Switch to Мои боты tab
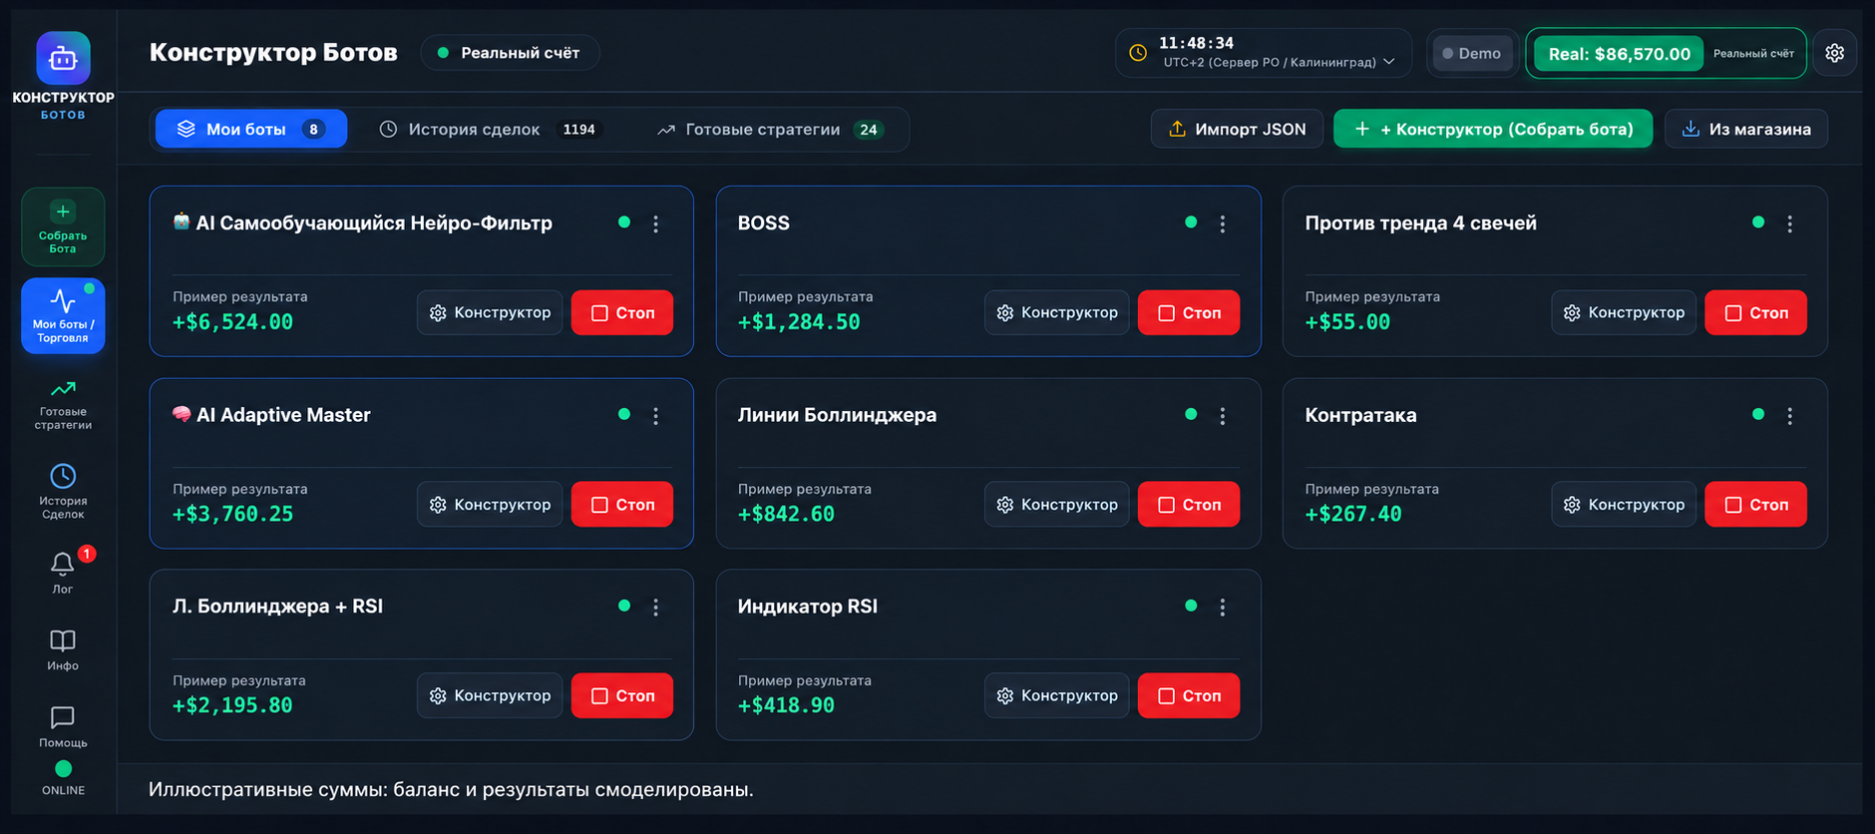Image resolution: width=1875 pixels, height=834 pixels. pos(251,129)
